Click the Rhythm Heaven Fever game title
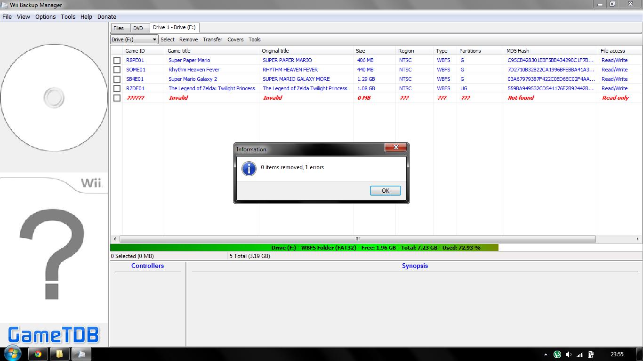Screen dimensions: 643x361 (x=194, y=70)
